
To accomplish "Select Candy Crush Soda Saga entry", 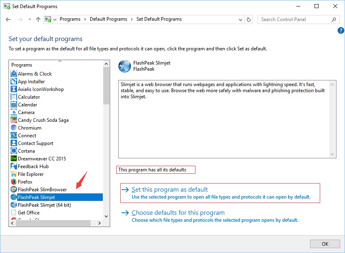I will [x=43, y=120].
